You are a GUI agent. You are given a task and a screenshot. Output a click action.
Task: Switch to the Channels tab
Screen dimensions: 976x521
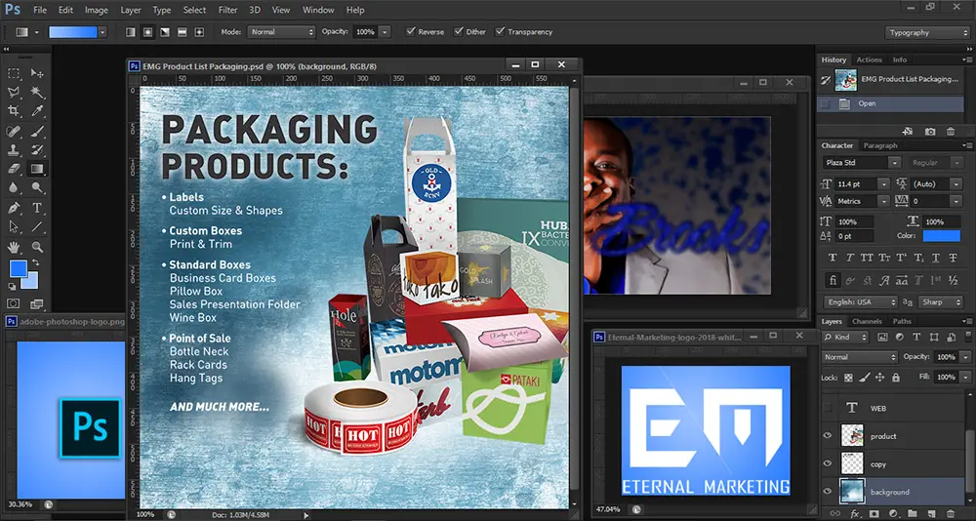pyautogui.click(x=867, y=321)
